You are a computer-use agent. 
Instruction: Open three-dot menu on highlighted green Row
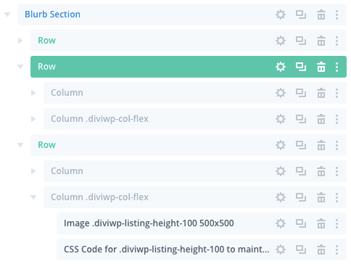point(336,67)
